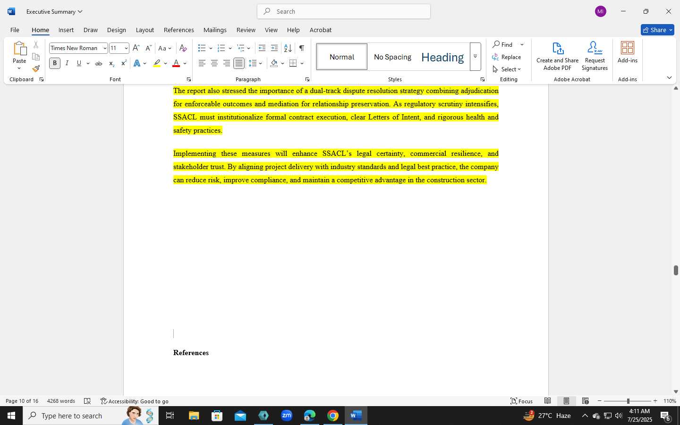Adjust the zoom slider handle
Viewport: 680px width, 425px height.
(628, 401)
